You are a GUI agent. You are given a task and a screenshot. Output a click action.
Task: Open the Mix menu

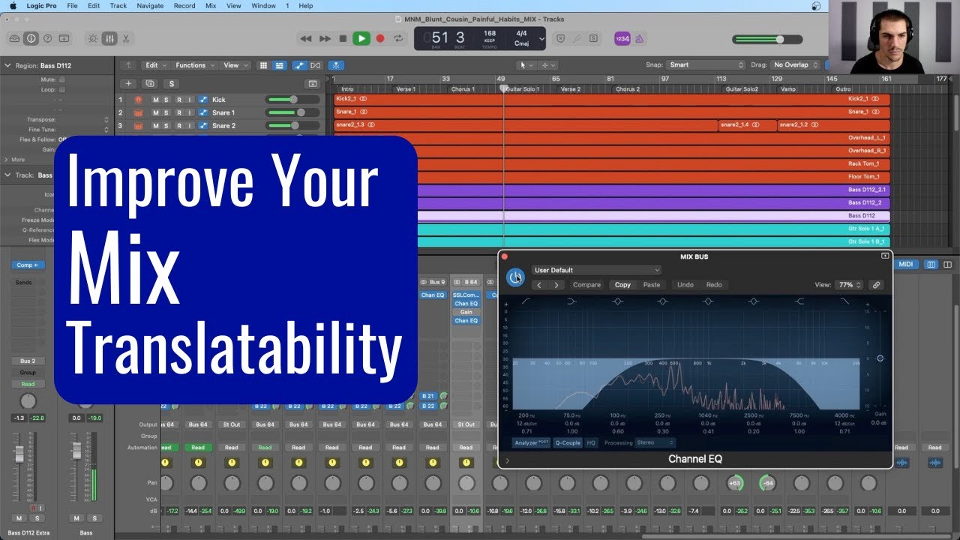click(211, 5)
